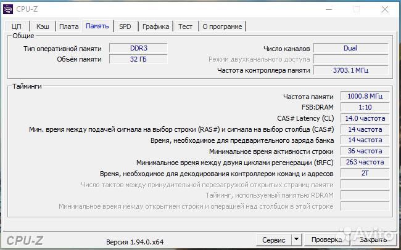The height and width of the screenshot is (250, 401).
Task: Switch to the Кэш tab
Action: 43,26
